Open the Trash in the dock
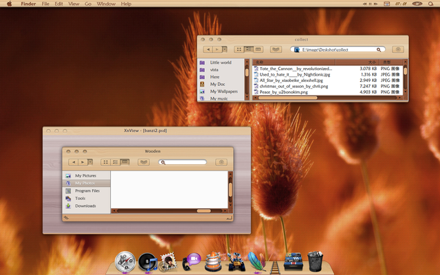Screen dimensions: 440x275 pyautogui.click(x=315, y=261)
